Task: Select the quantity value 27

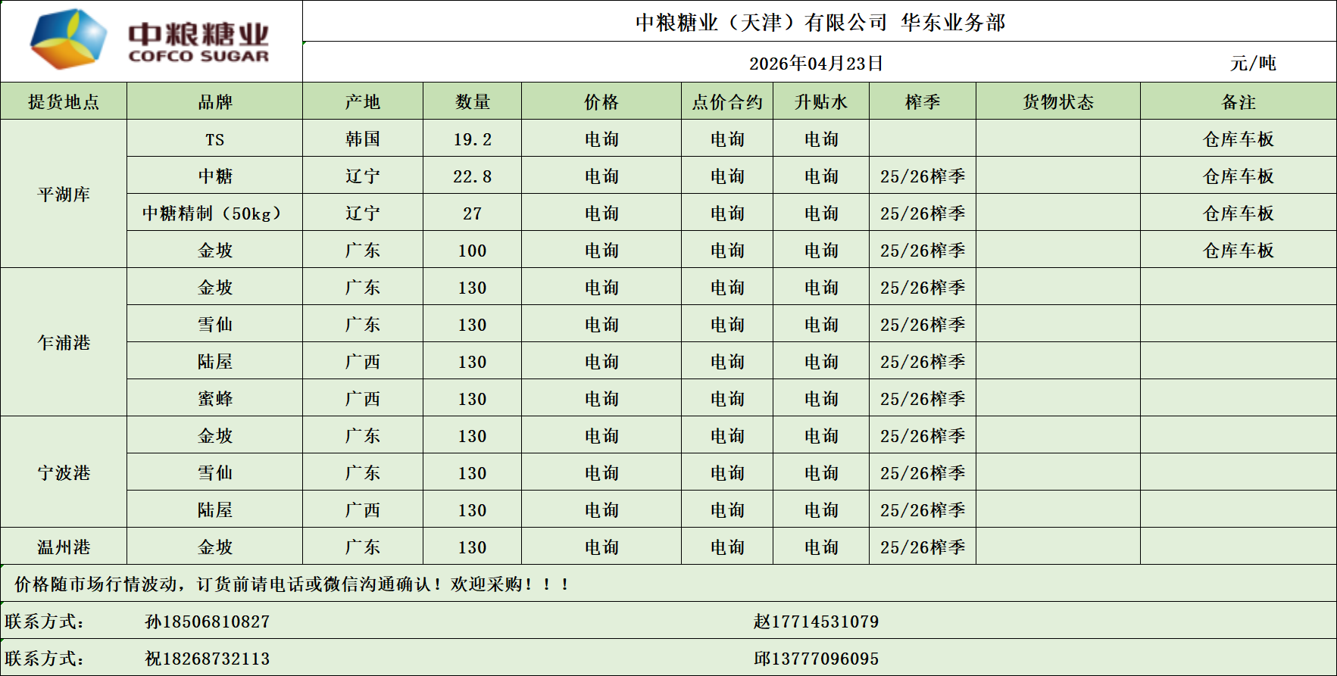Action: tap(473, 213)
